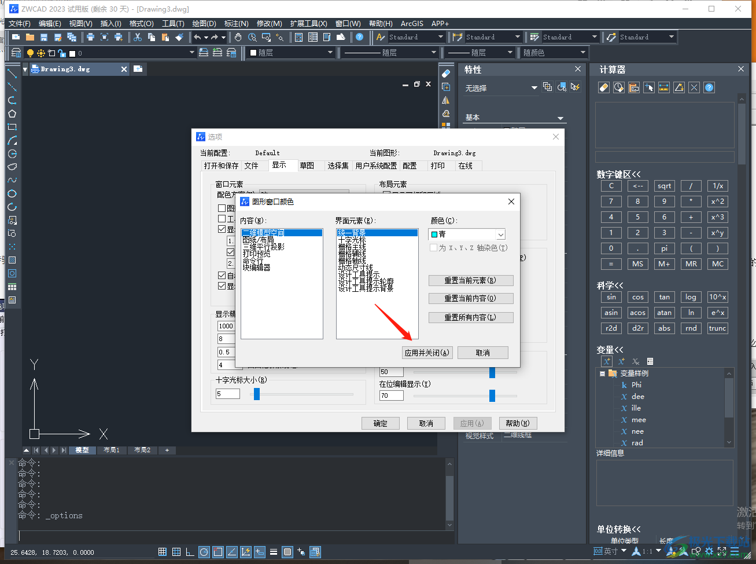Click the Quick Select icon in Properties panel

[575, 87]
